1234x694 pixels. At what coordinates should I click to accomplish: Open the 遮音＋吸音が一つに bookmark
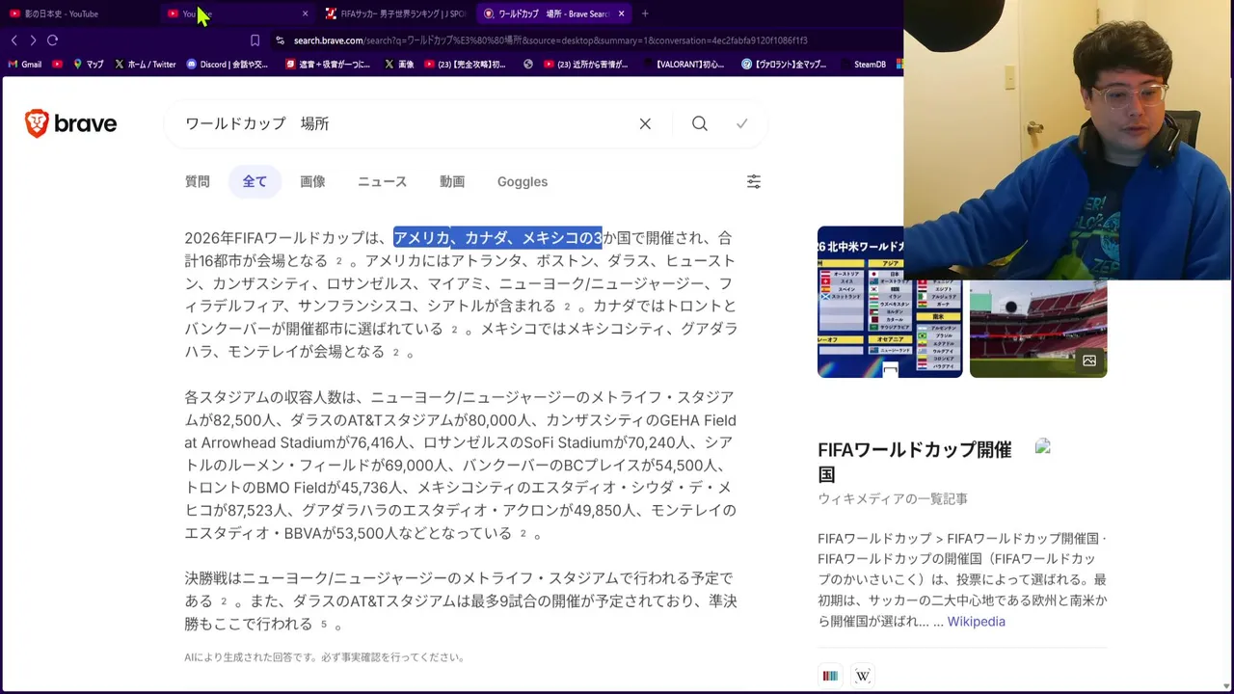pos(329,65)
